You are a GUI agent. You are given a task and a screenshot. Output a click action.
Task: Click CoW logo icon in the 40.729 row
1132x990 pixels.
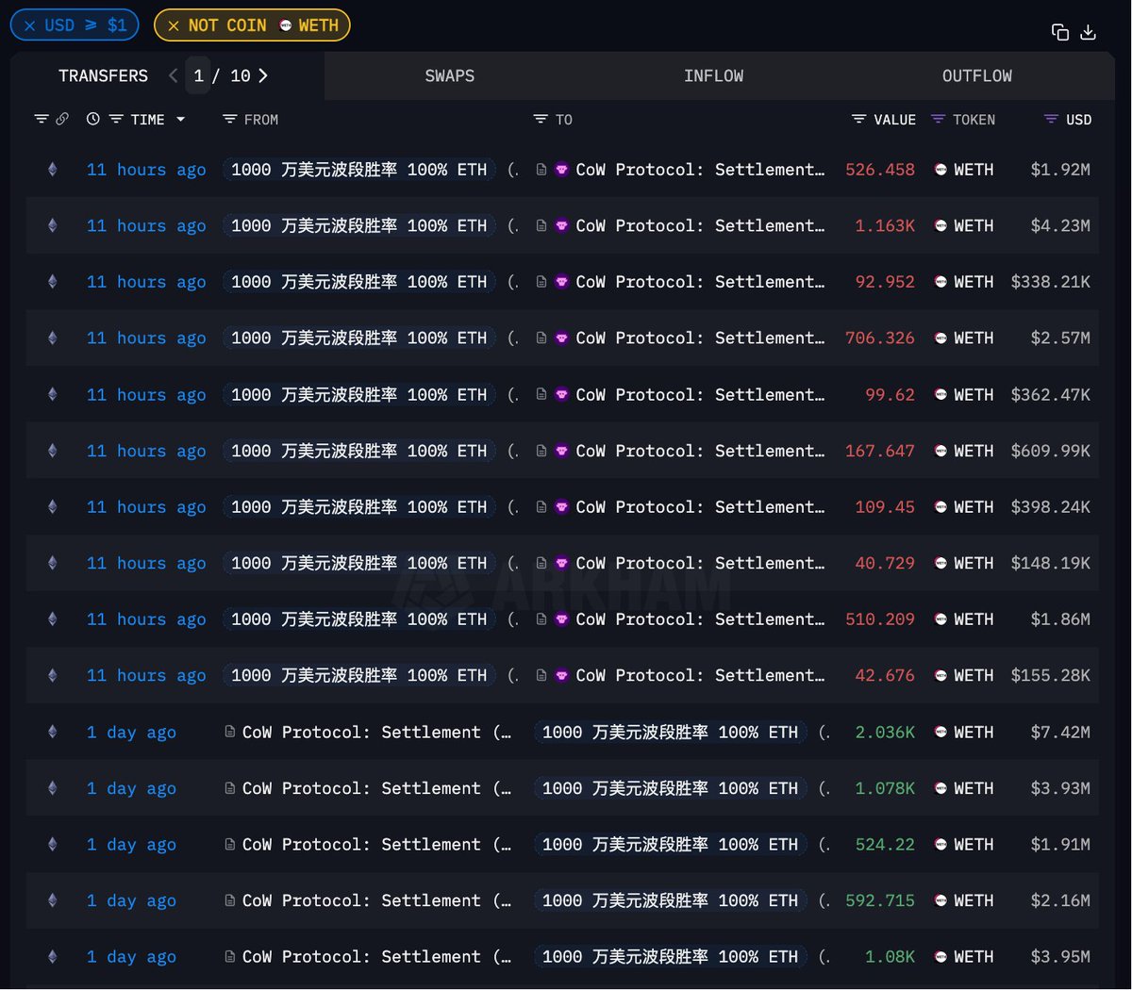pos(562,563)
